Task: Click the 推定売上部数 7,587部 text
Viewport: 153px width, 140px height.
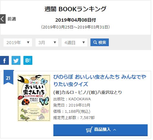Action: pyautogui.click(x=74, y=118)
